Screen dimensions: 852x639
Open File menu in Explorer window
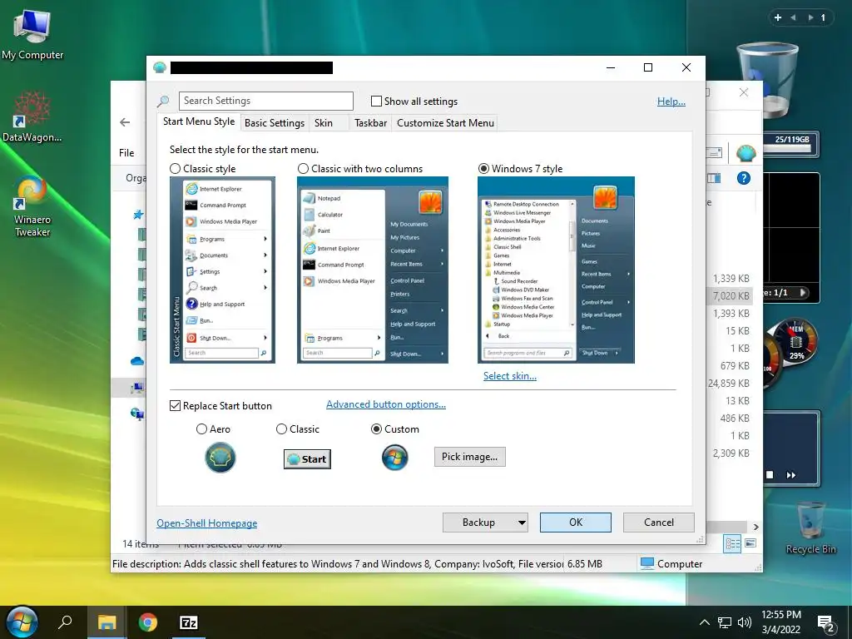[126, 153]
